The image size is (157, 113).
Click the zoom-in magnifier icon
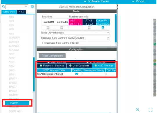[x=138, y=110]
